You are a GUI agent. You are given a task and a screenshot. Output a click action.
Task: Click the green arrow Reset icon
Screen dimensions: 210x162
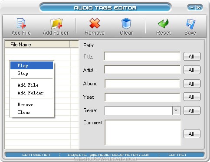(x=163, y=23)
